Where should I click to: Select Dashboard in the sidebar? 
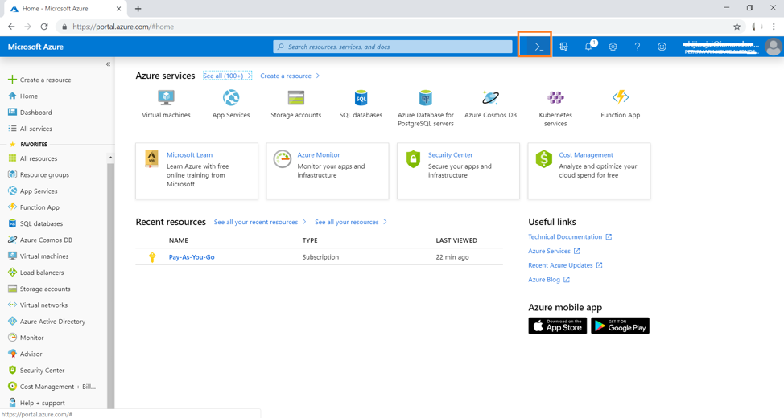coord(35,113)
